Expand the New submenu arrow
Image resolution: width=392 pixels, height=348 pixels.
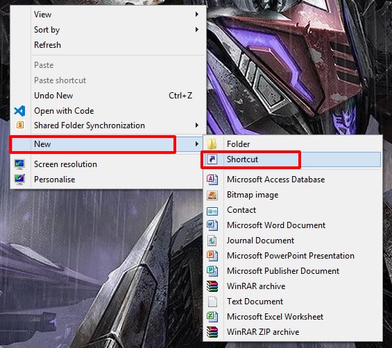(x=197, y=144)
